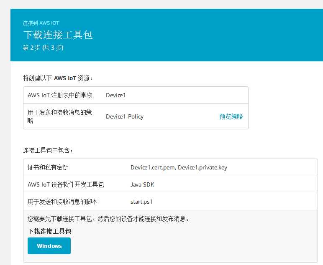This screenshot has height=265, width=323.
Task: Click the Windows download button
Action: (49, 246)
